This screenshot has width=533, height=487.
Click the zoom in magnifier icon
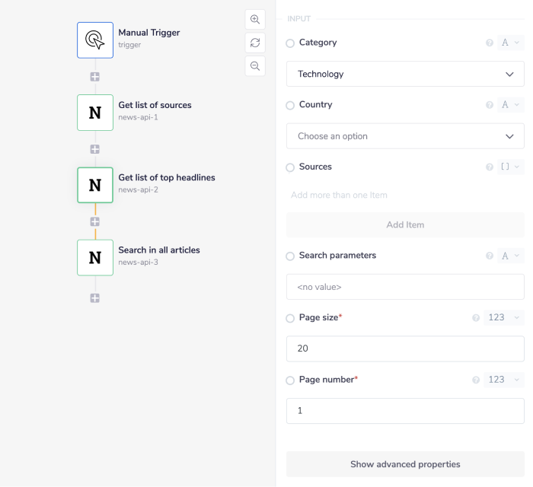pyautogui.click(x=255, y=19)
